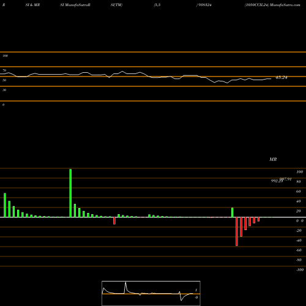Click the MR axis label 80

pos(299,182)
